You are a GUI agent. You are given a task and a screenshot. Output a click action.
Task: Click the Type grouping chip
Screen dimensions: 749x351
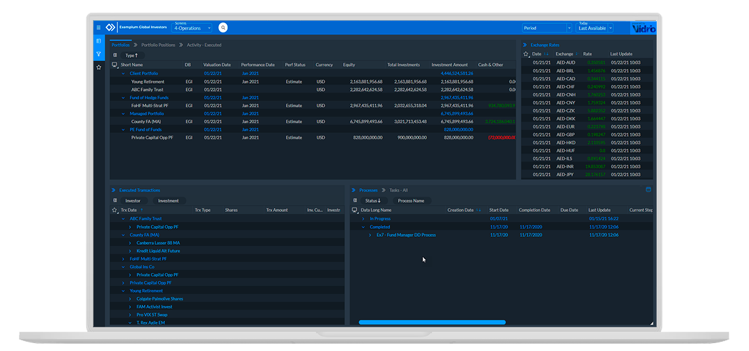[133, 55]
